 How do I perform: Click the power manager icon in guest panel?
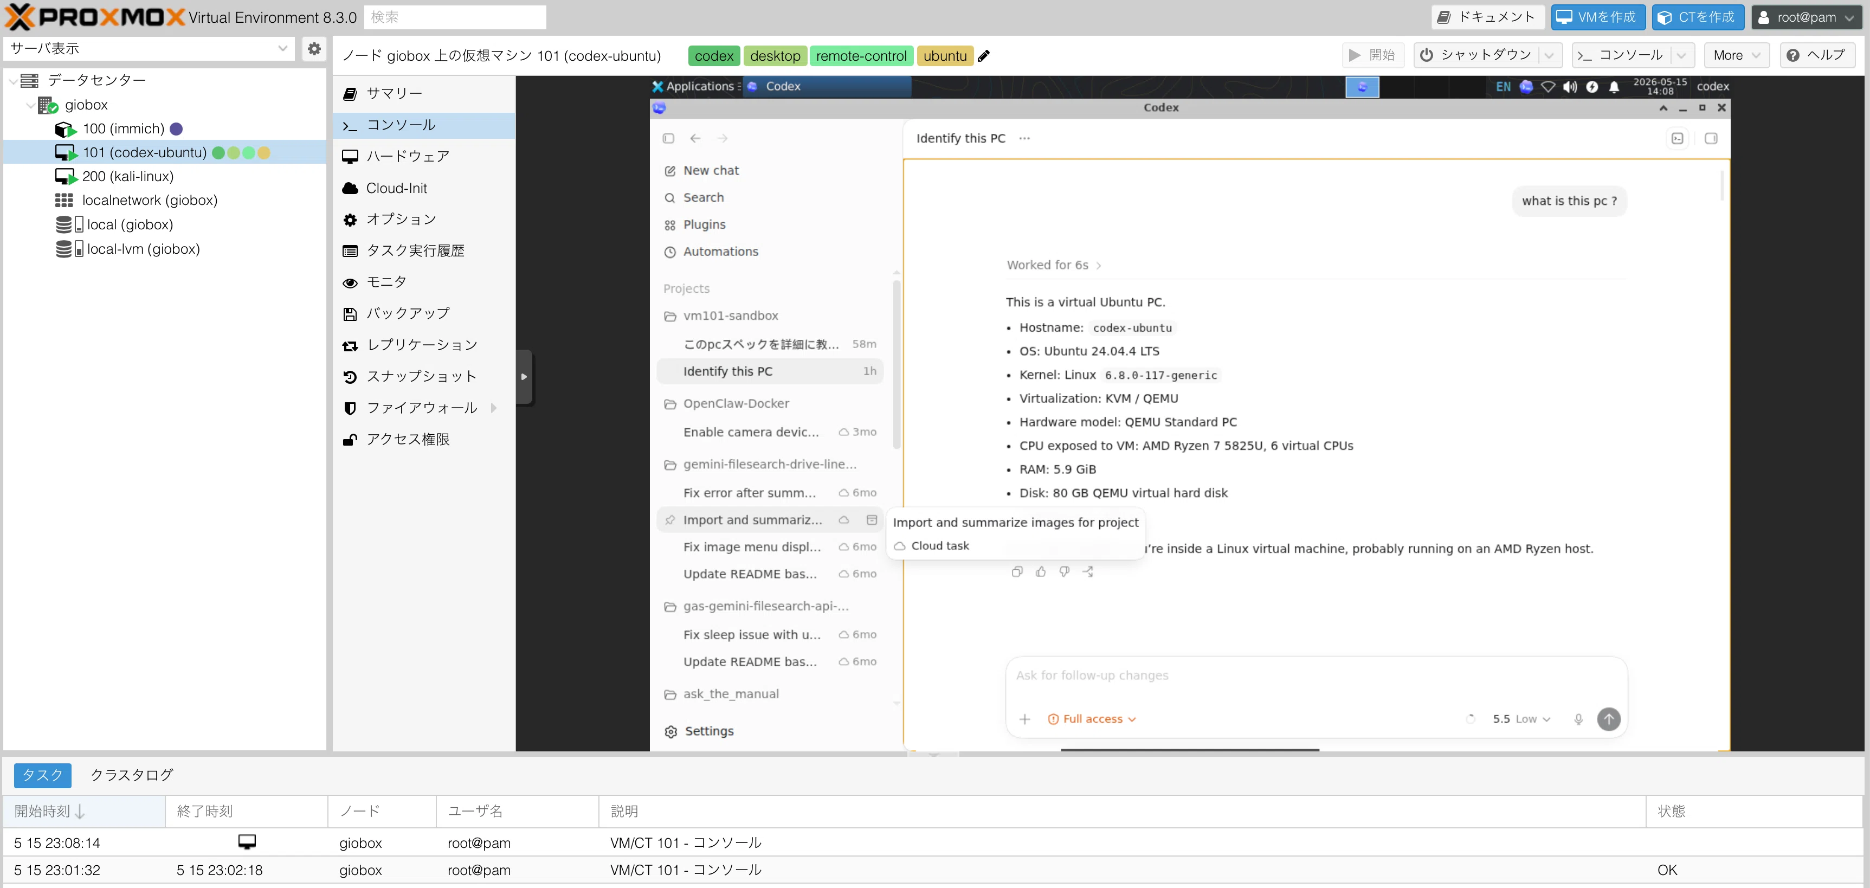(x=1592, y=86)
